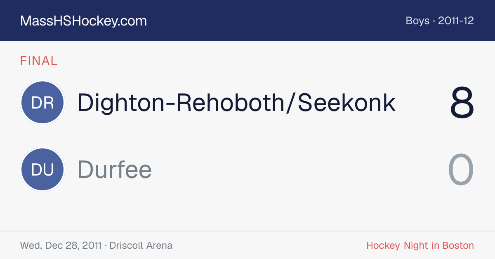This screenshot has height=259, width=495.
Task: Click the Boys · 2011-12 season label
Action: point(440,21)
